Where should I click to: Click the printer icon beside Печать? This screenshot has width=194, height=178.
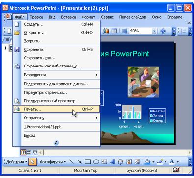17,109
